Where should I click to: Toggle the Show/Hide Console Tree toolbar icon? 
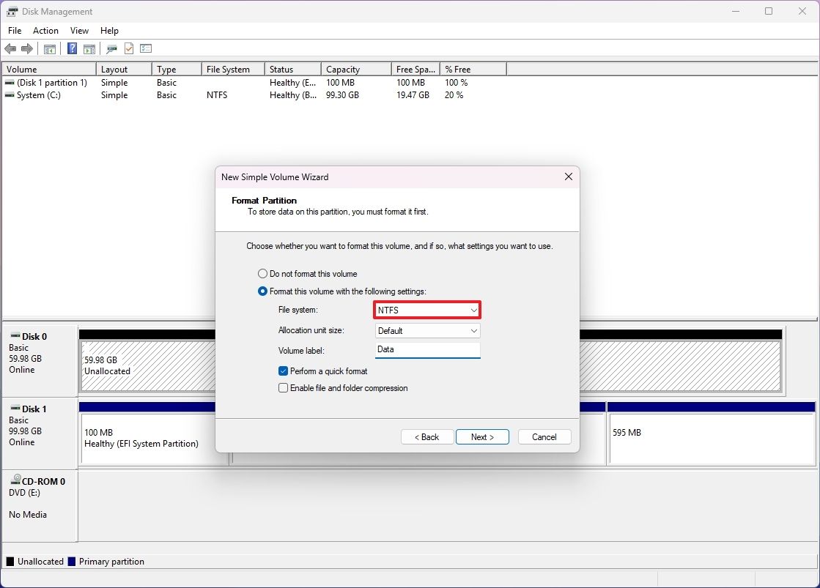49,48
